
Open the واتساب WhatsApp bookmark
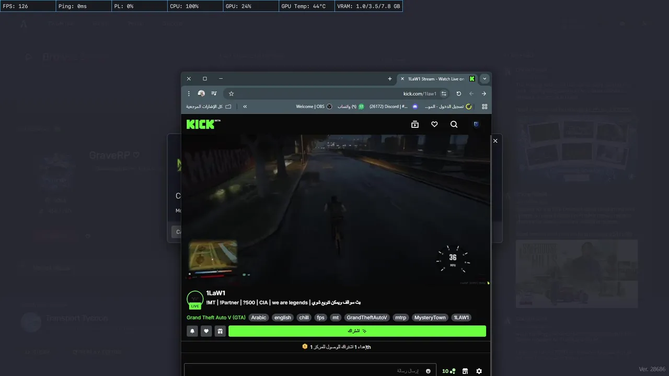tap(350, 107)
